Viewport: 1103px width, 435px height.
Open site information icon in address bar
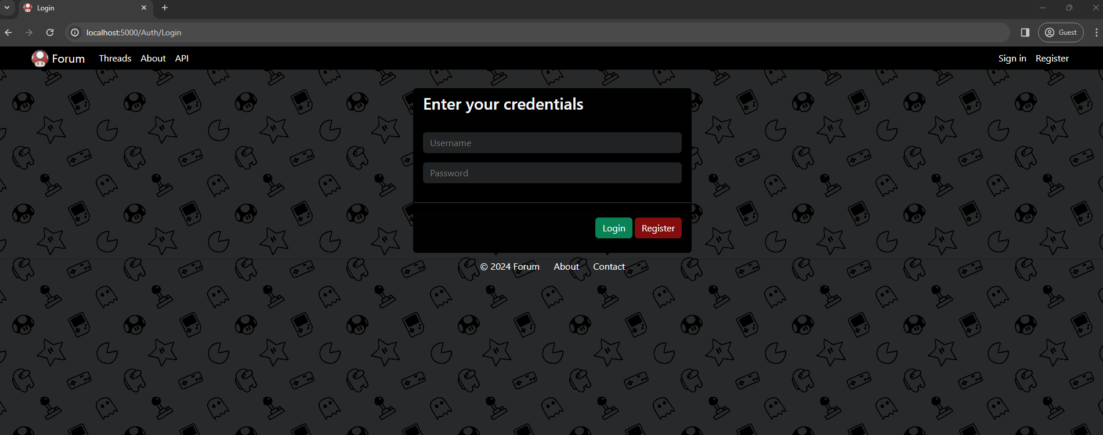tap(75, 32)
